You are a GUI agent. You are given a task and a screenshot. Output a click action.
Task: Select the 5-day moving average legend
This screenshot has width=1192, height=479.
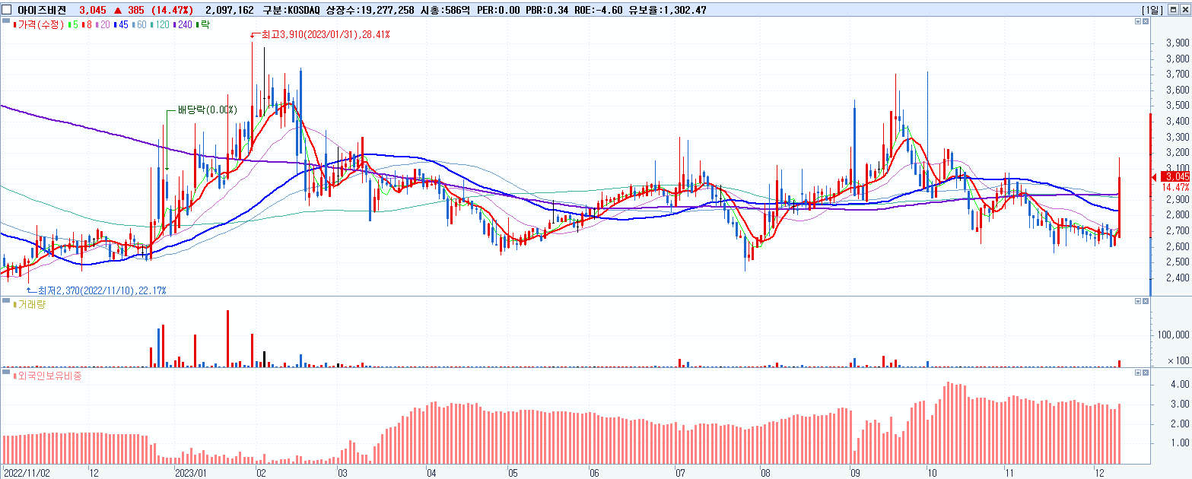click(73, 25)
